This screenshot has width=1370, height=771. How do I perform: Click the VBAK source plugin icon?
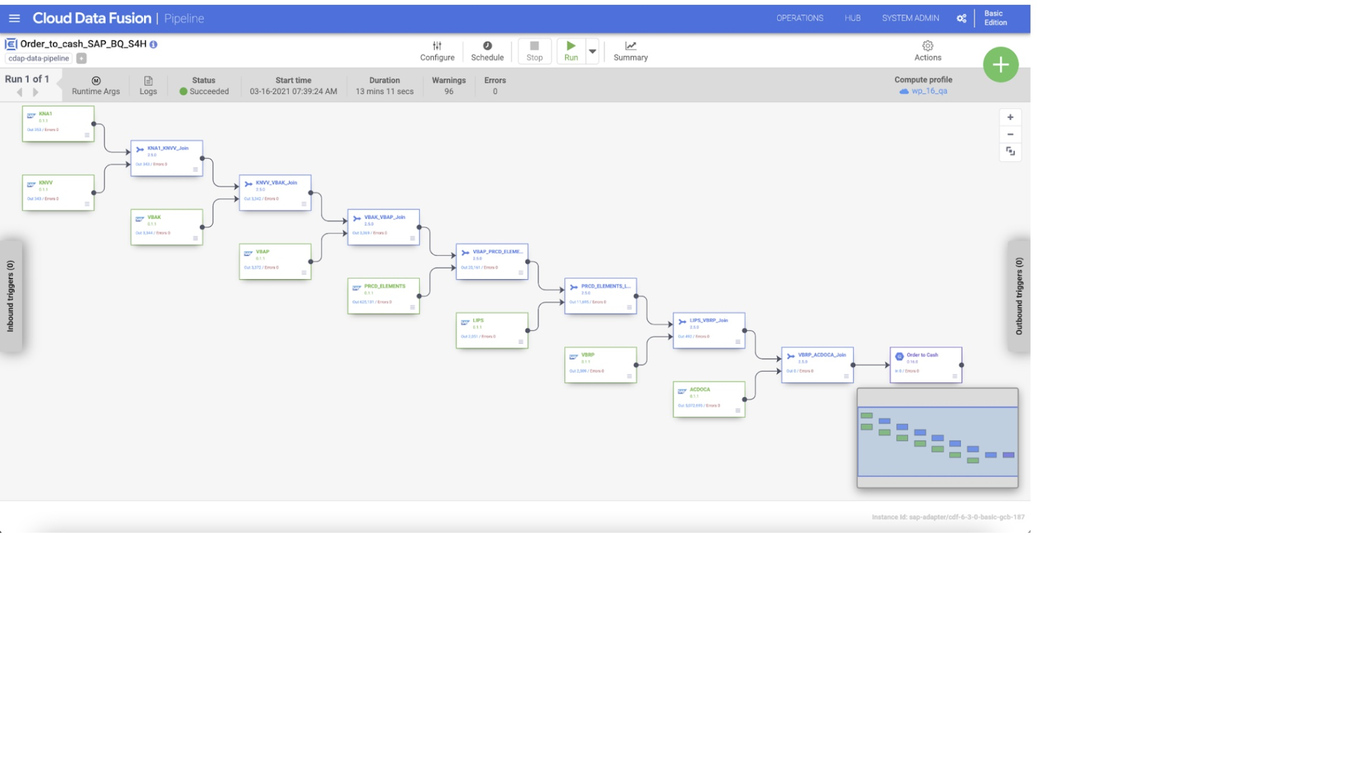coord(140,219)
